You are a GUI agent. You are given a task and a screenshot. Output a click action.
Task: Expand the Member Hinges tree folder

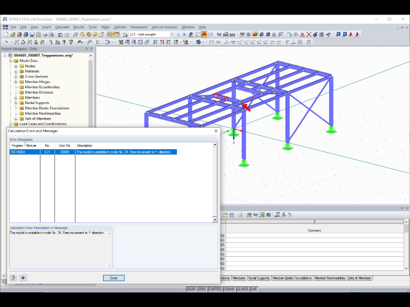pyautogui.click(x=16, y=82)
